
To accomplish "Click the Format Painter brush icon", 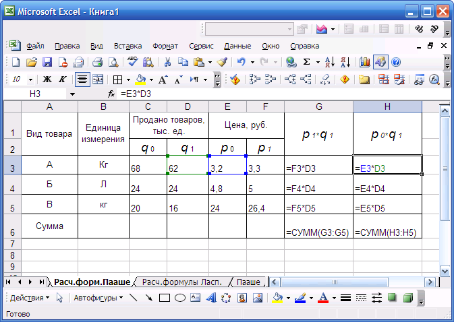I will [222, 62].
